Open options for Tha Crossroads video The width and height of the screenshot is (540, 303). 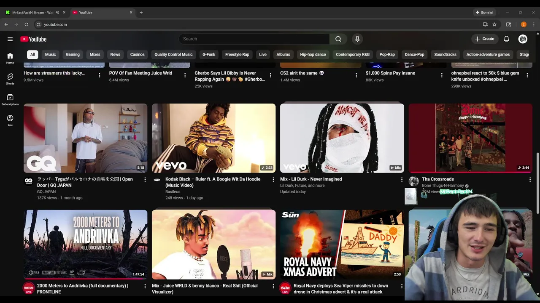pos(530,180)
